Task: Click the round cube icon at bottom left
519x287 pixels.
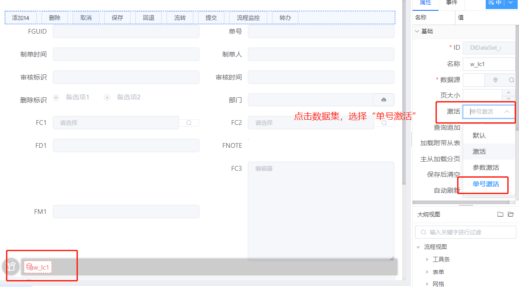Action: point(11,267)
